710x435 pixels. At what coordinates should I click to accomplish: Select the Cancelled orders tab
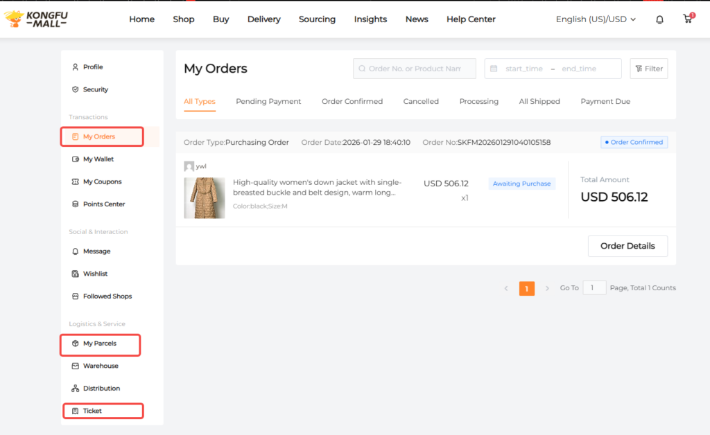pyautogui.click(x=421, y=101)
